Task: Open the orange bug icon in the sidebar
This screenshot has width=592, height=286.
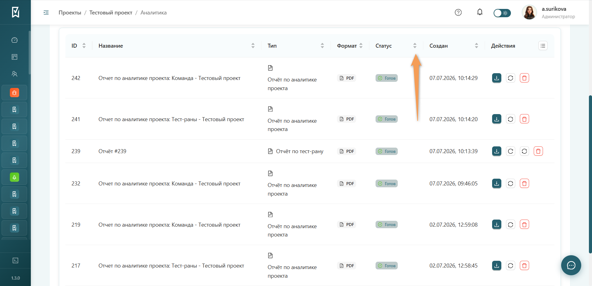Action: pos(14,93)
